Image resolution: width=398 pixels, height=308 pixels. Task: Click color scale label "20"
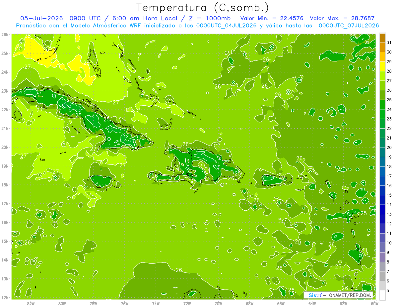click(389, 147)
